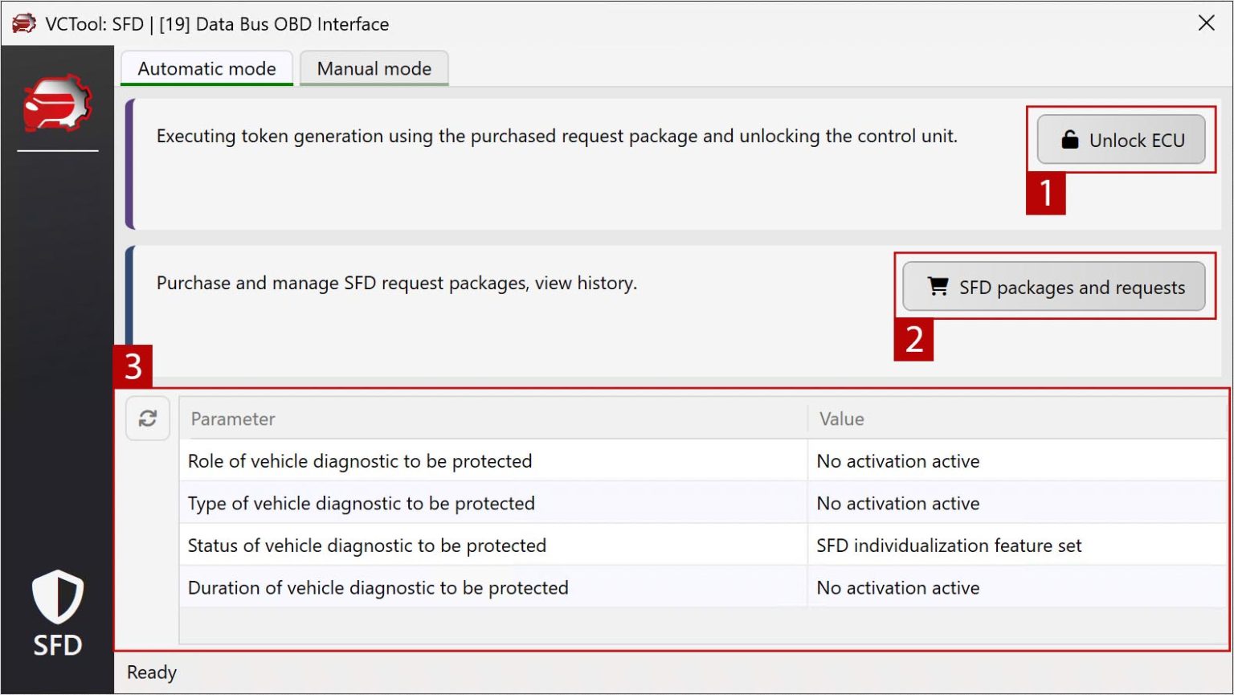The height and width of the screenshot is (695, 1234).
Task: Click the value cell in the Duration row
Action: tap(897, 588)
